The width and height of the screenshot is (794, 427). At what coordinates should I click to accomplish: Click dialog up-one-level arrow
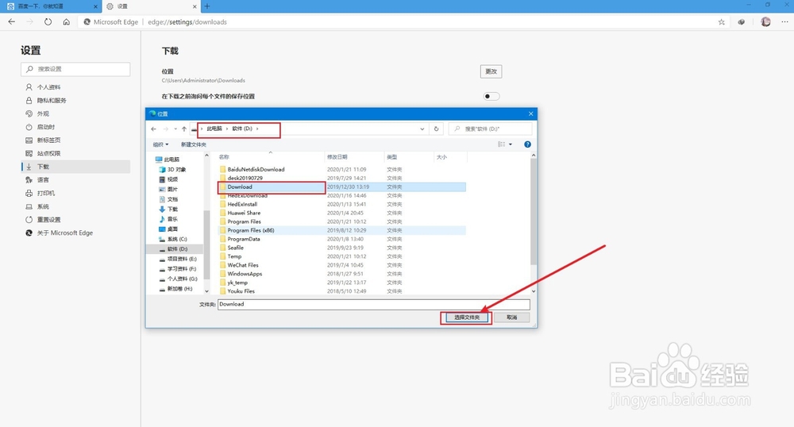(x=184, y=129)
